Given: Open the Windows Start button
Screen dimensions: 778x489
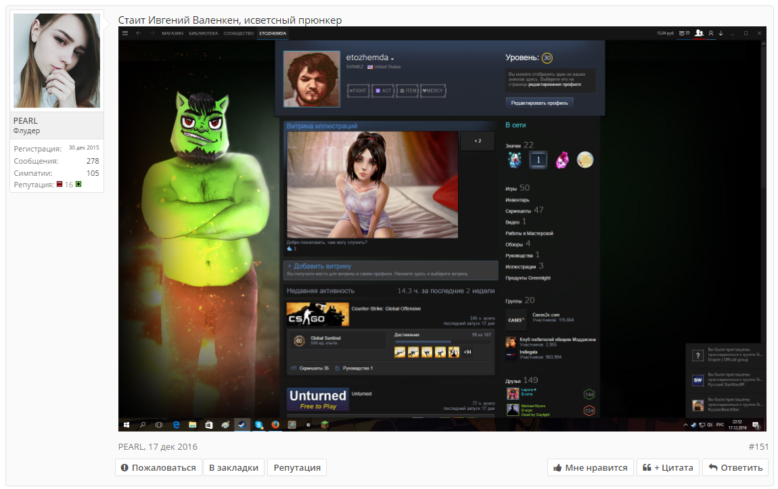Looking at the screenshot, I should tap(127, 425).
